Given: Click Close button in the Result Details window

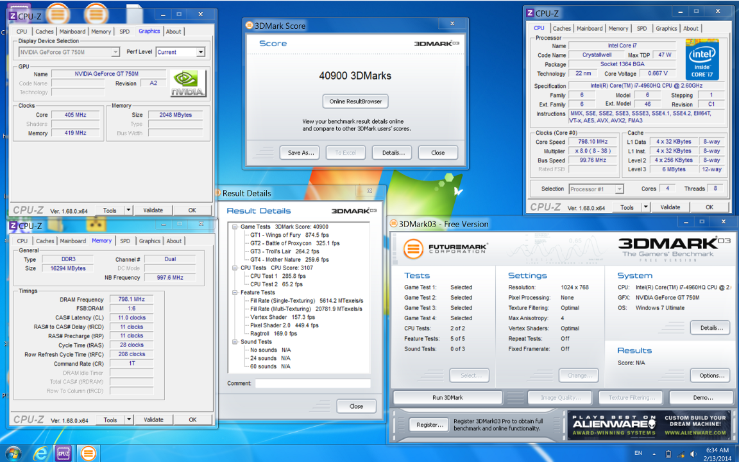Looking at the screenshot, I should click(x=356, y=406).
